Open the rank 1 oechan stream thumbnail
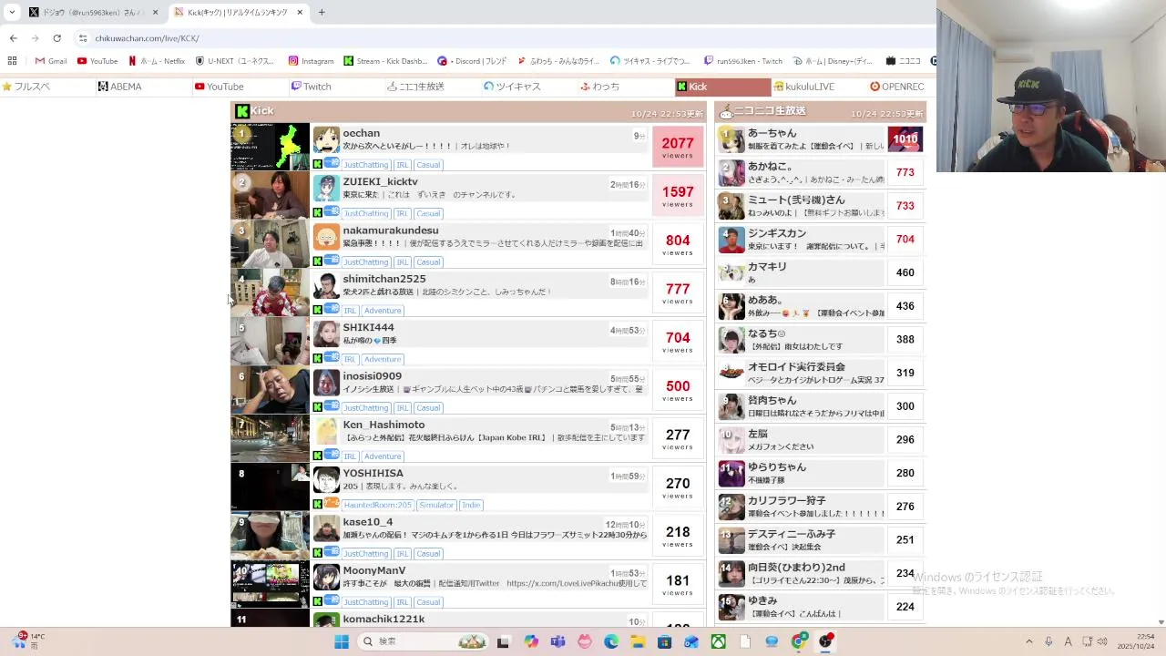This screenshot has width=1166, height=656. pyautogui.click(x=270, y=147)
